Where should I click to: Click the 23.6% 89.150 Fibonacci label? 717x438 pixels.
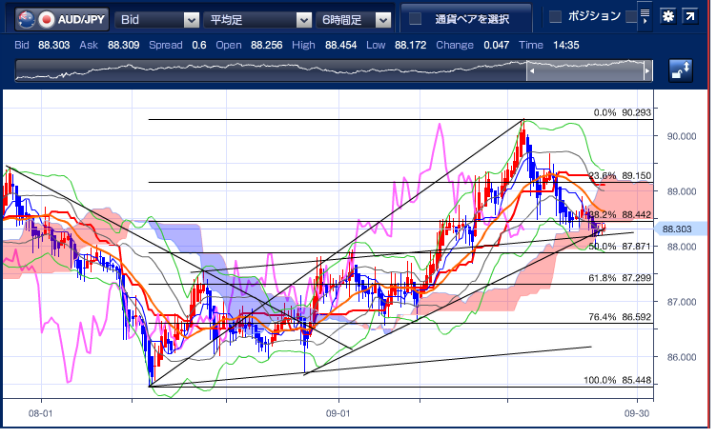pos(620,175)
